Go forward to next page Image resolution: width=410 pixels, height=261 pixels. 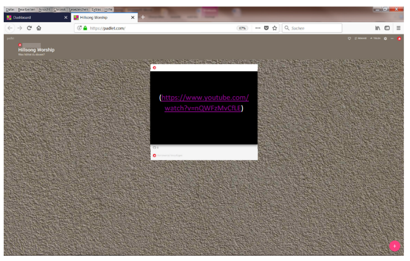(x=19, y=28)
